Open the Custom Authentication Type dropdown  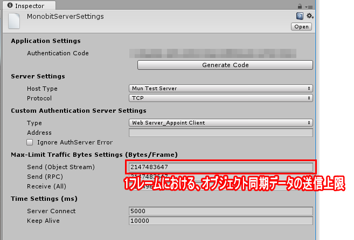pos(221,123)
